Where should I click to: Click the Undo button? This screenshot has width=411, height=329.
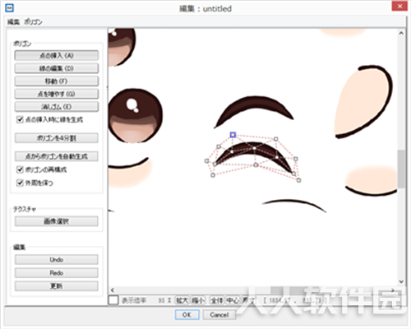click(x=57, y=260)
